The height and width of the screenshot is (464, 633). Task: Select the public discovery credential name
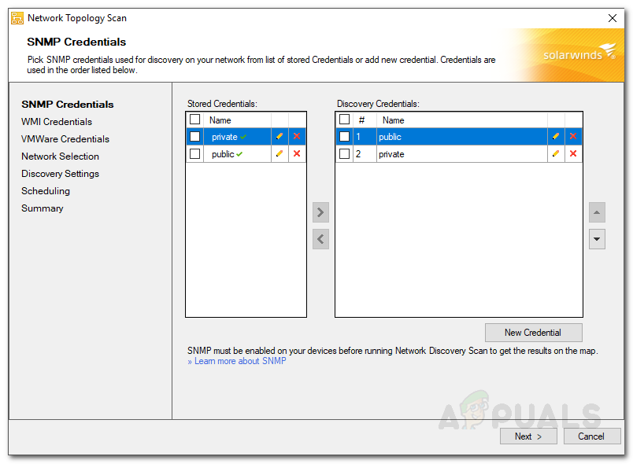point(390,137)
